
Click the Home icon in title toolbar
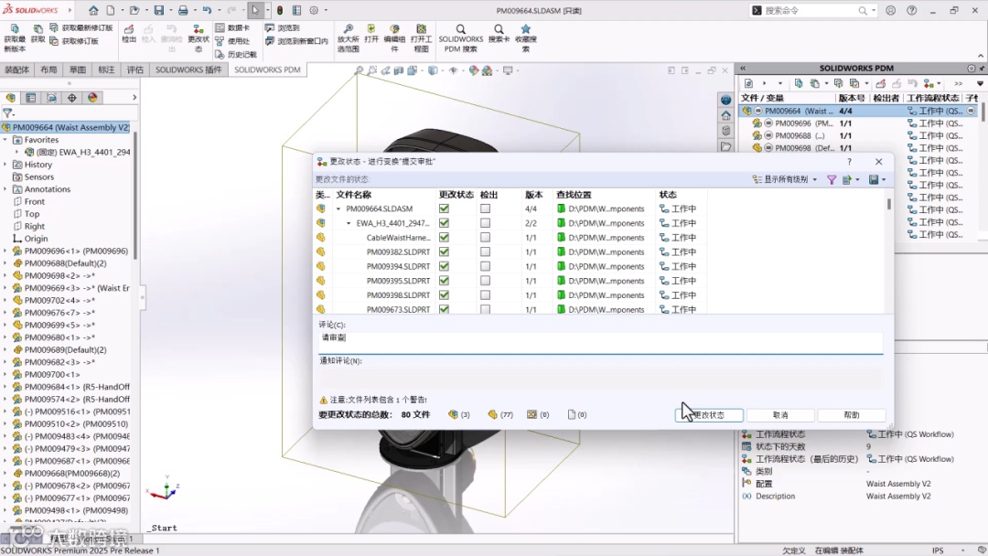click(x=93, y=10)
